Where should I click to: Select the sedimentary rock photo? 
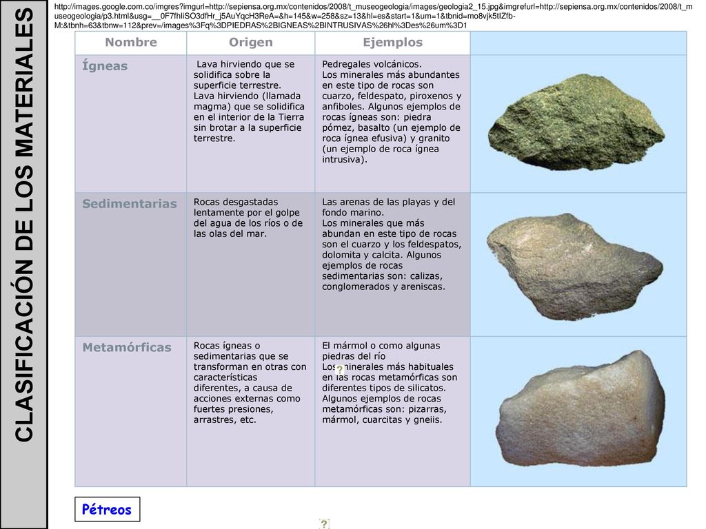(575, 267)
